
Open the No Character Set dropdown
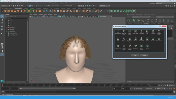click(137, 89)
